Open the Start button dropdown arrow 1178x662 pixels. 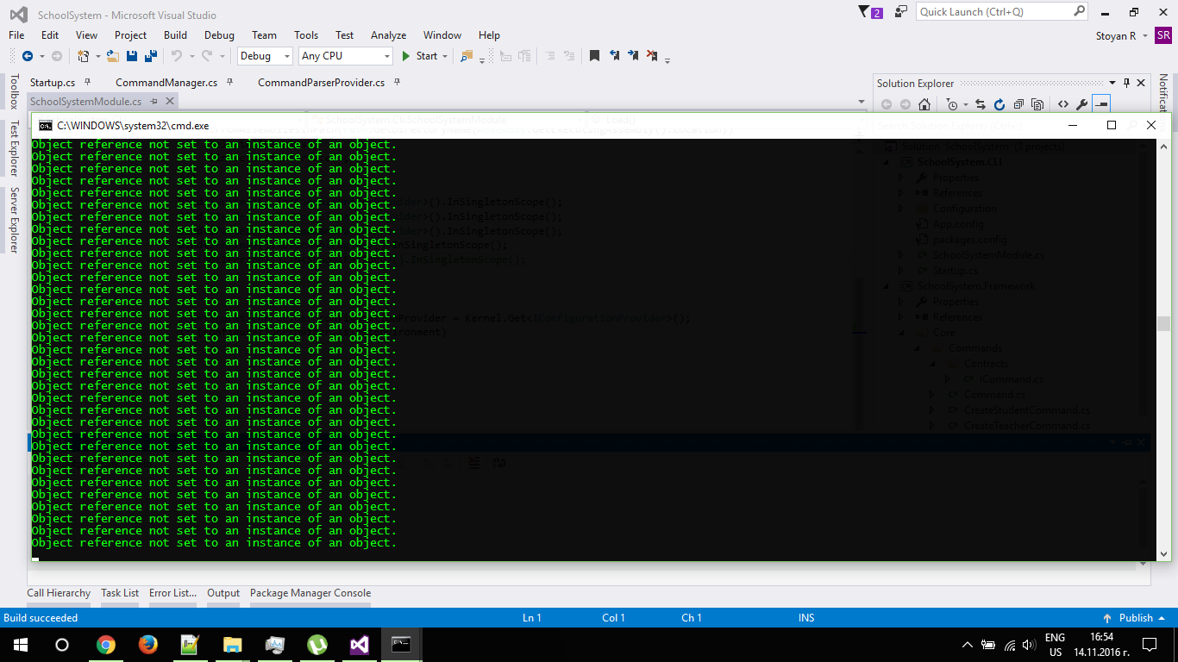coord(445,56)
